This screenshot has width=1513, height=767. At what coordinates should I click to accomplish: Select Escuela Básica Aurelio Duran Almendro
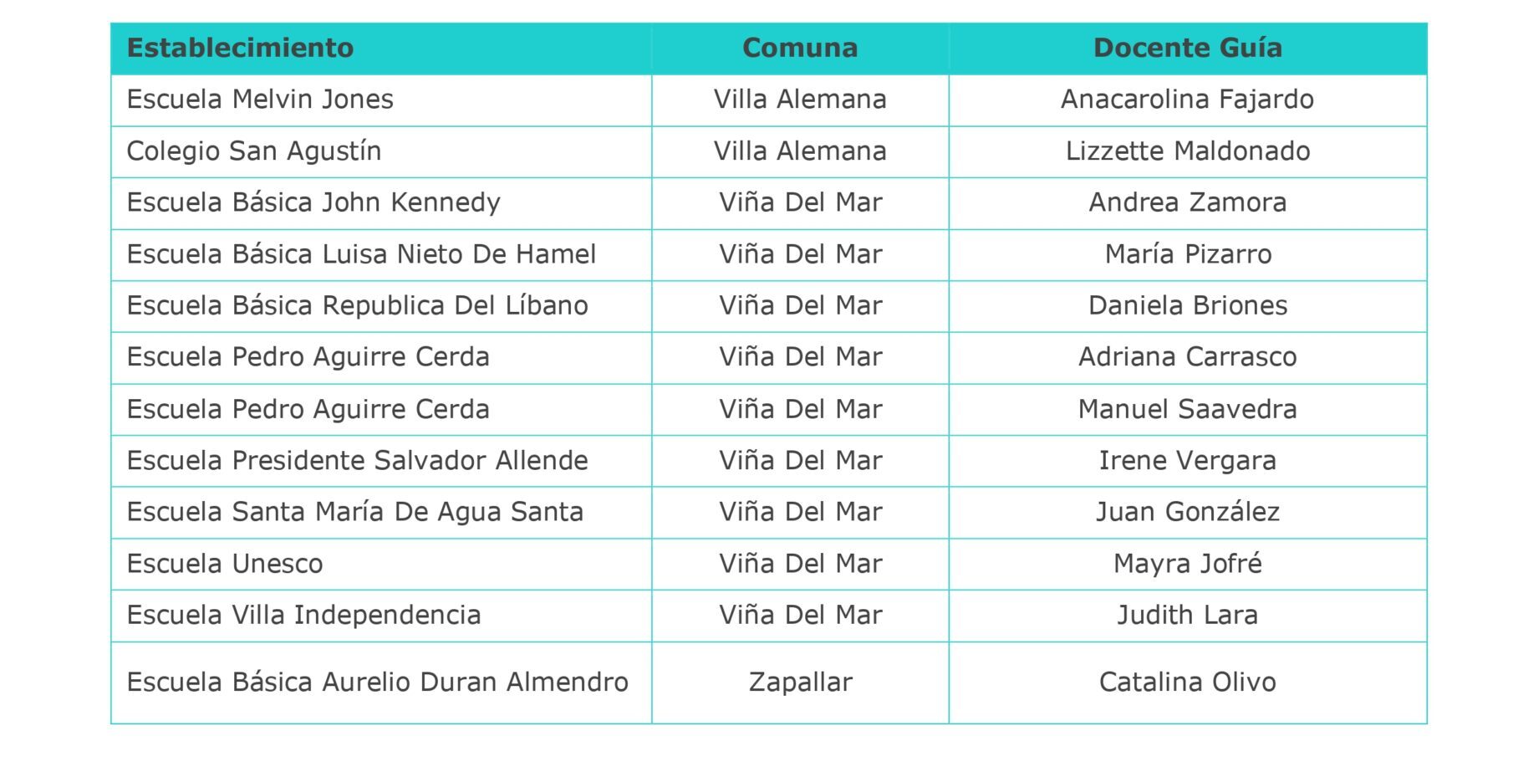coord(377,683)
